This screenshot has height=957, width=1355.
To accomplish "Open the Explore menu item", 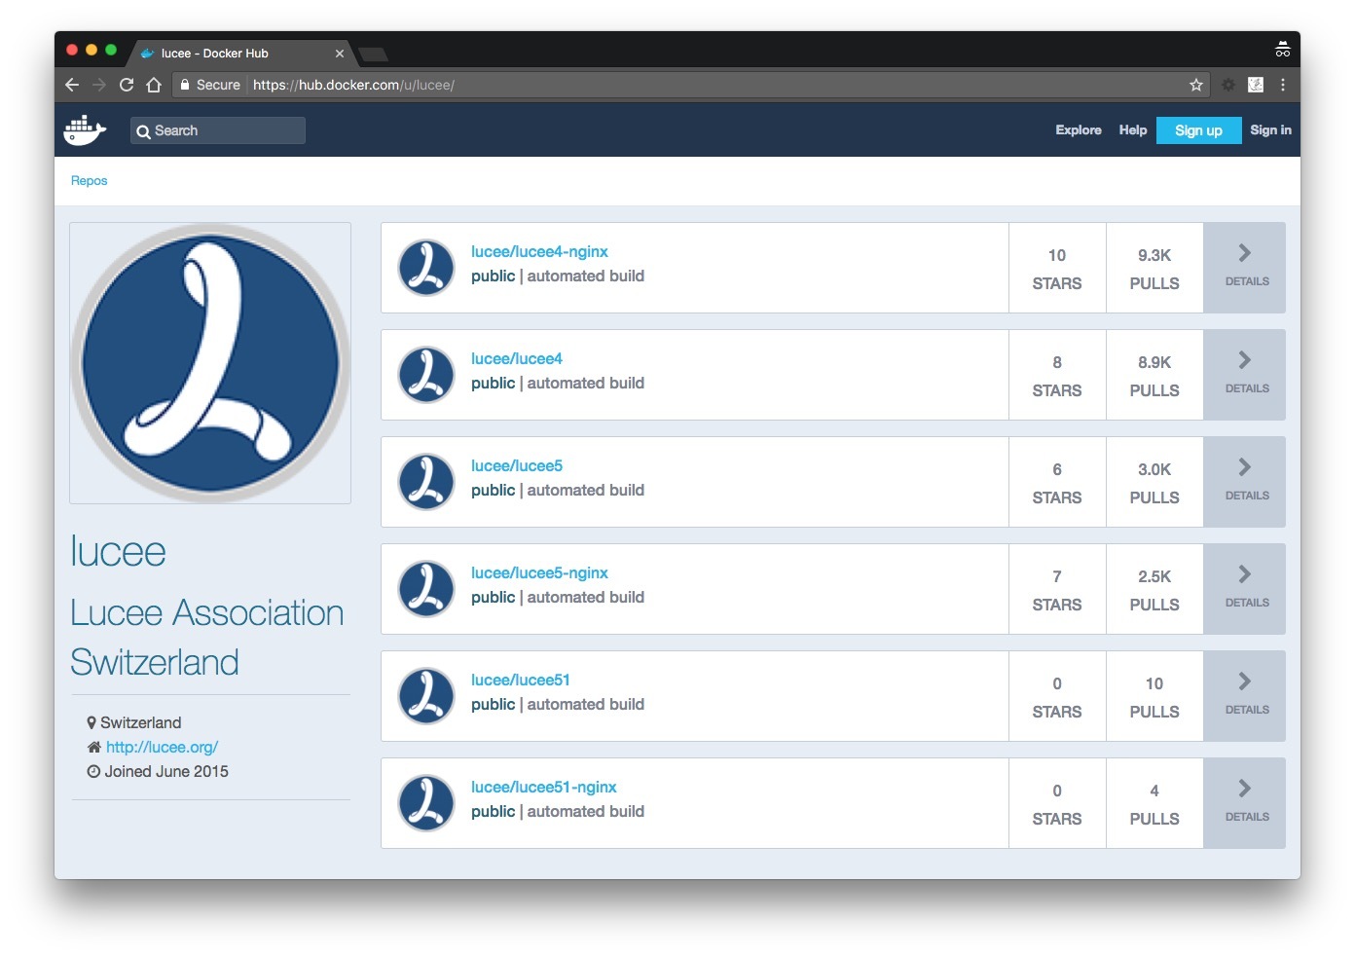I will coord(1079,129).
